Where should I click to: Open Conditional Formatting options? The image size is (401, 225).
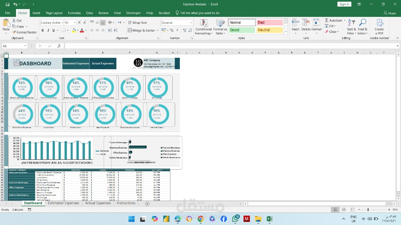coord(203,27)
